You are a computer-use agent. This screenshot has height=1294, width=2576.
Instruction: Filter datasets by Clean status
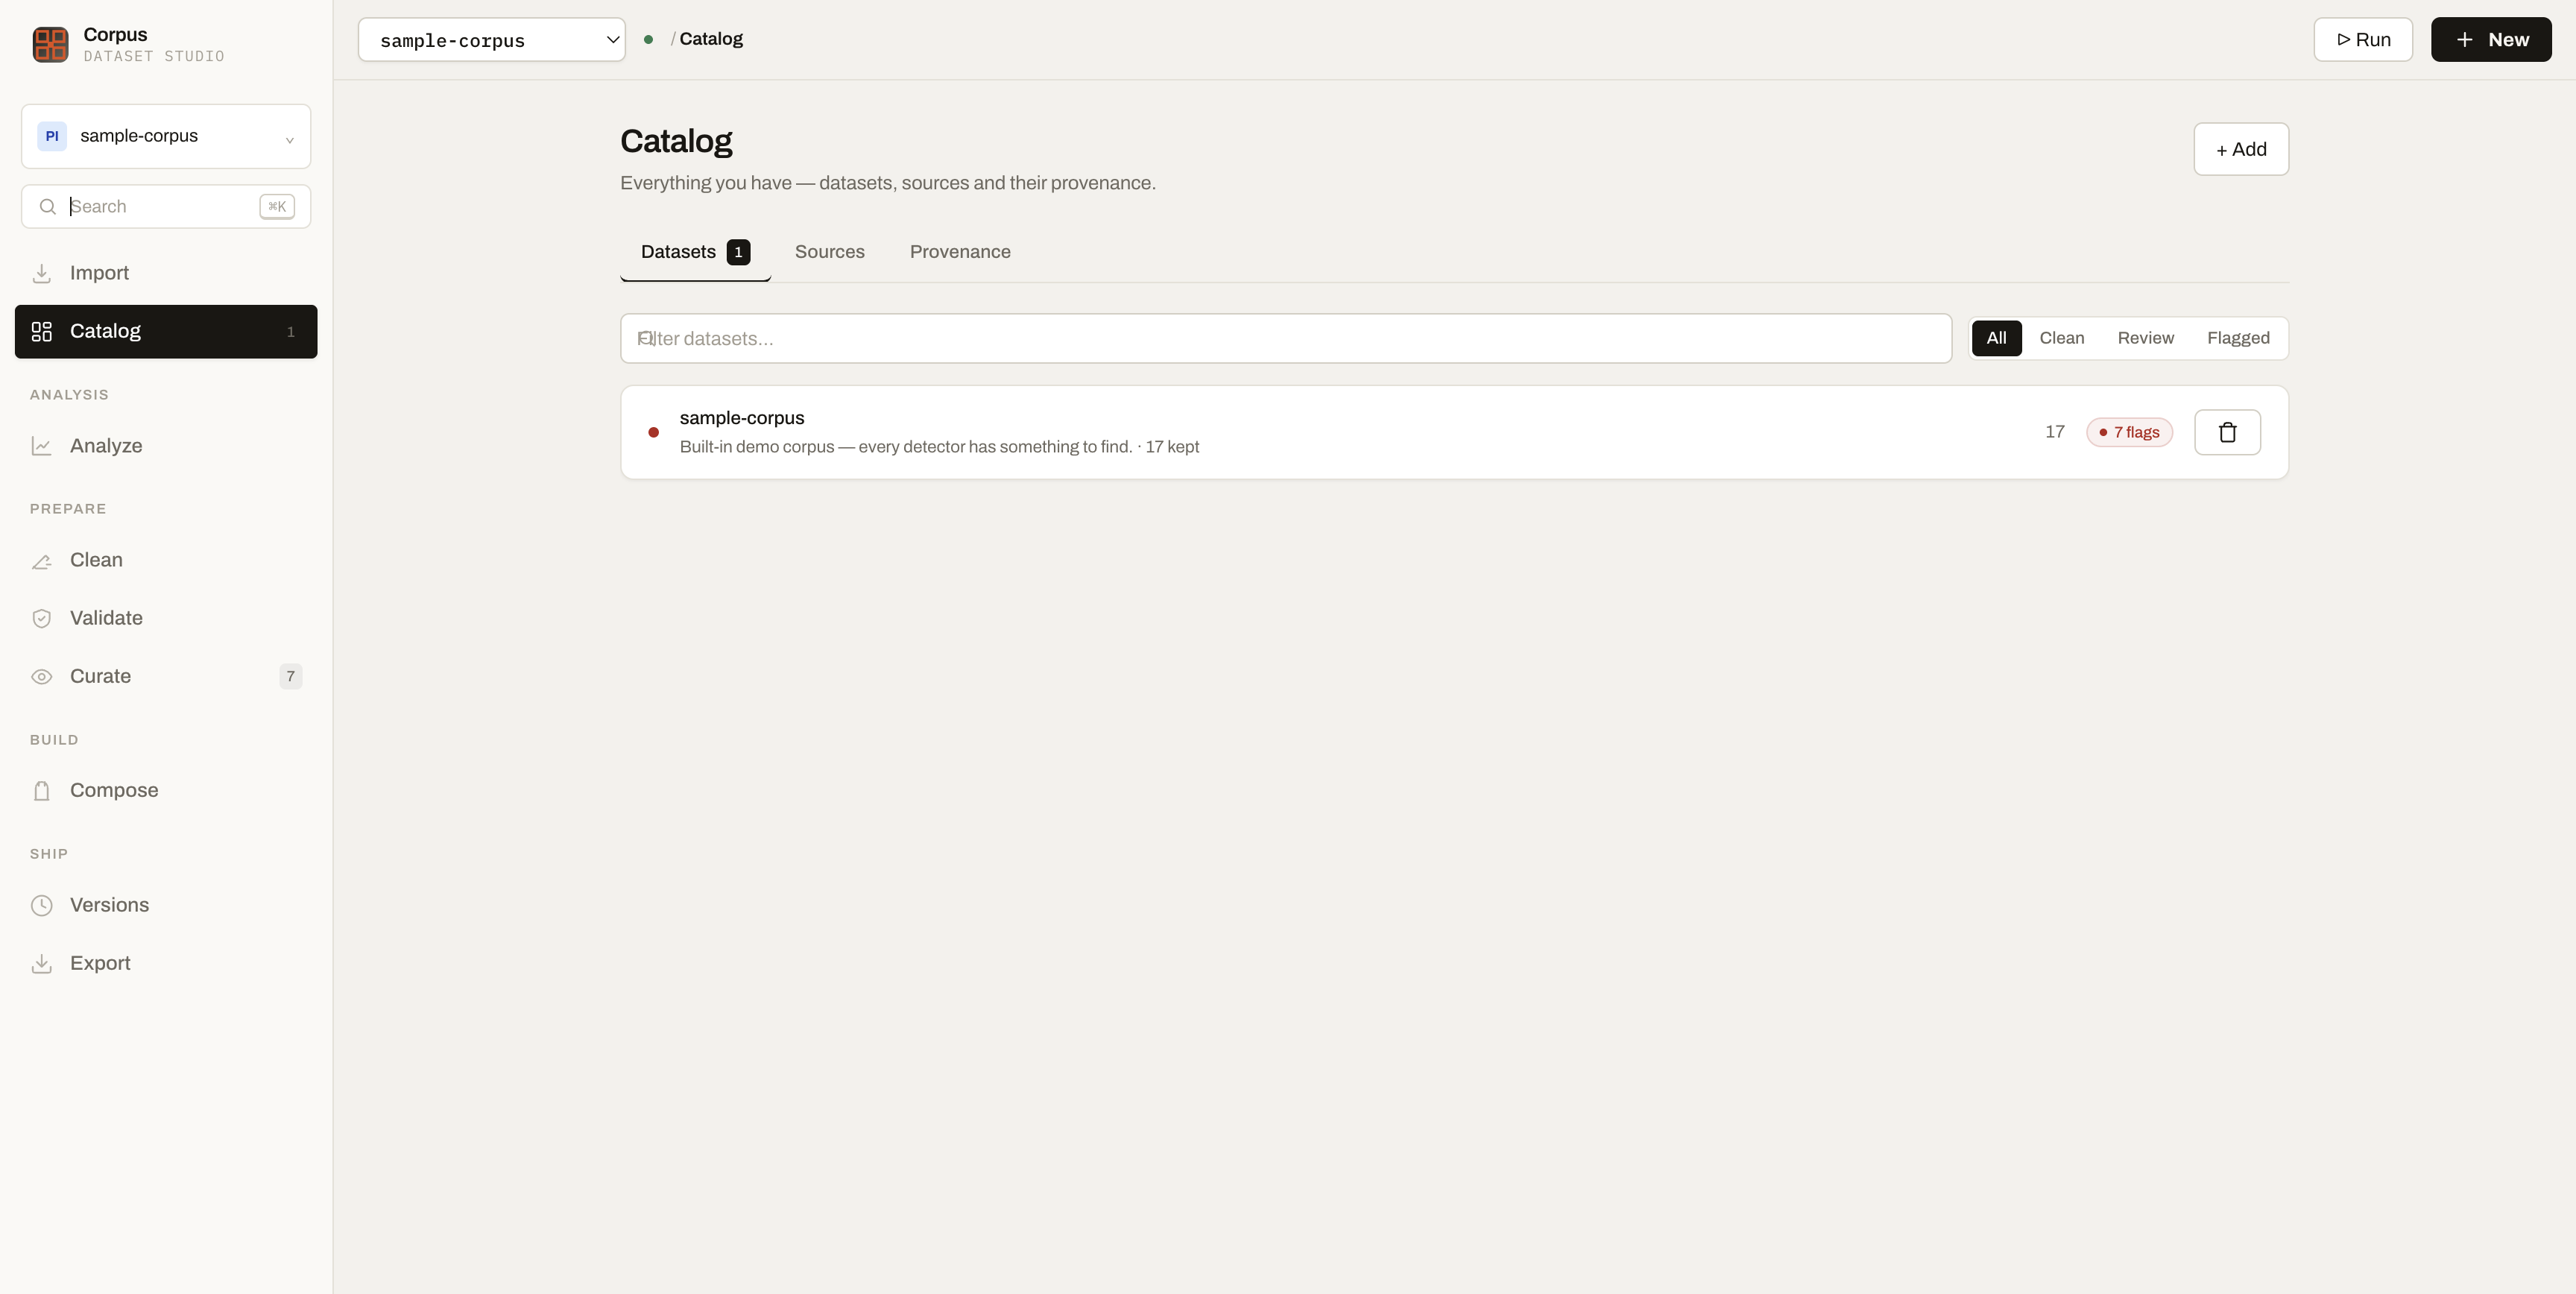pos(2061,338)
